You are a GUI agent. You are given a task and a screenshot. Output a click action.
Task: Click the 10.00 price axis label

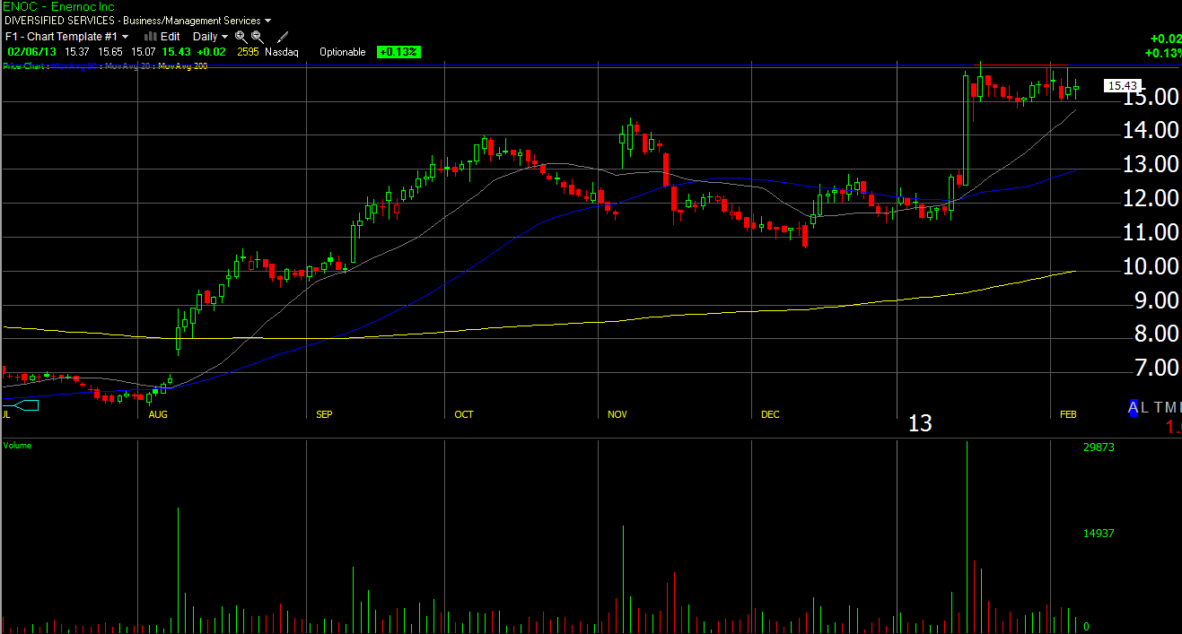point(1151,266)
